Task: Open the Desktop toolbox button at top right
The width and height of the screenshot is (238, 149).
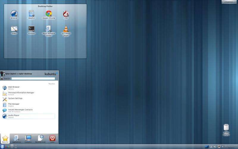Action: (229, 2)
